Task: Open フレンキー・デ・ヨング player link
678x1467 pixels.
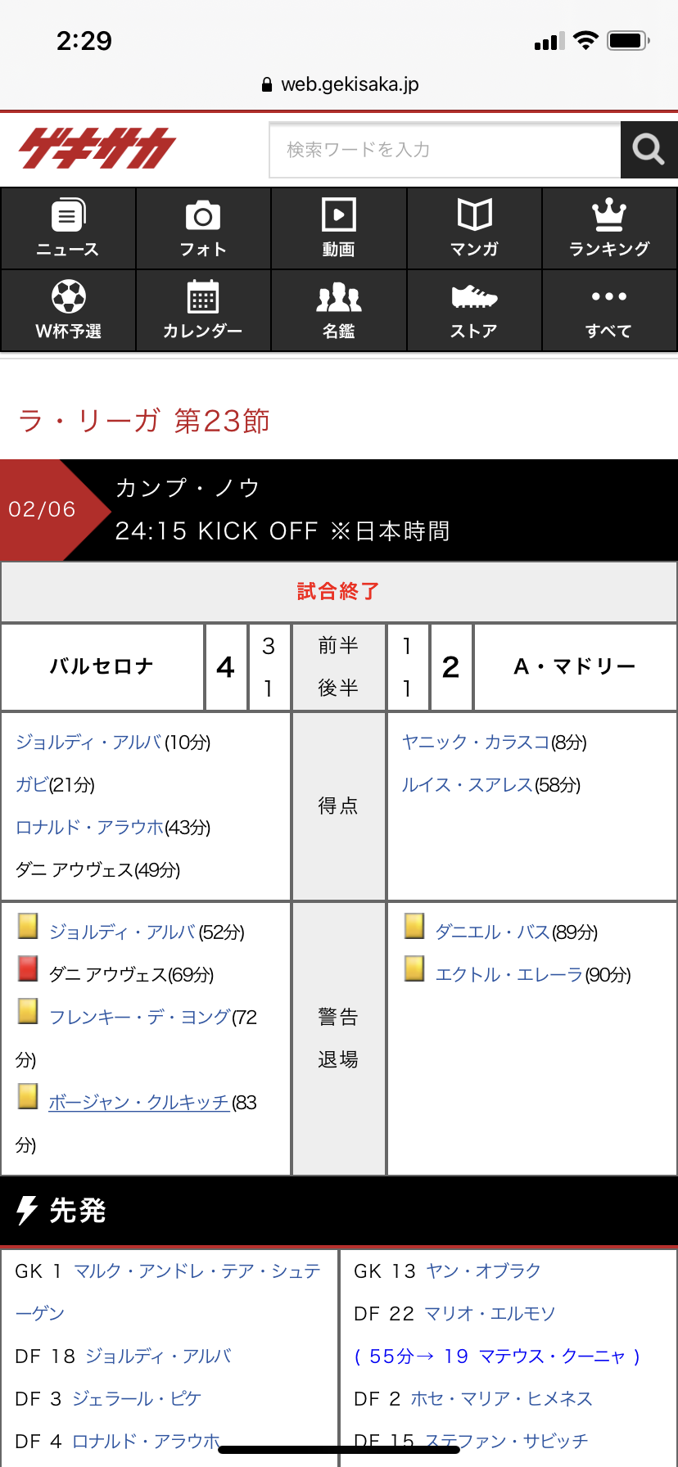Action: coord(139,1018)
